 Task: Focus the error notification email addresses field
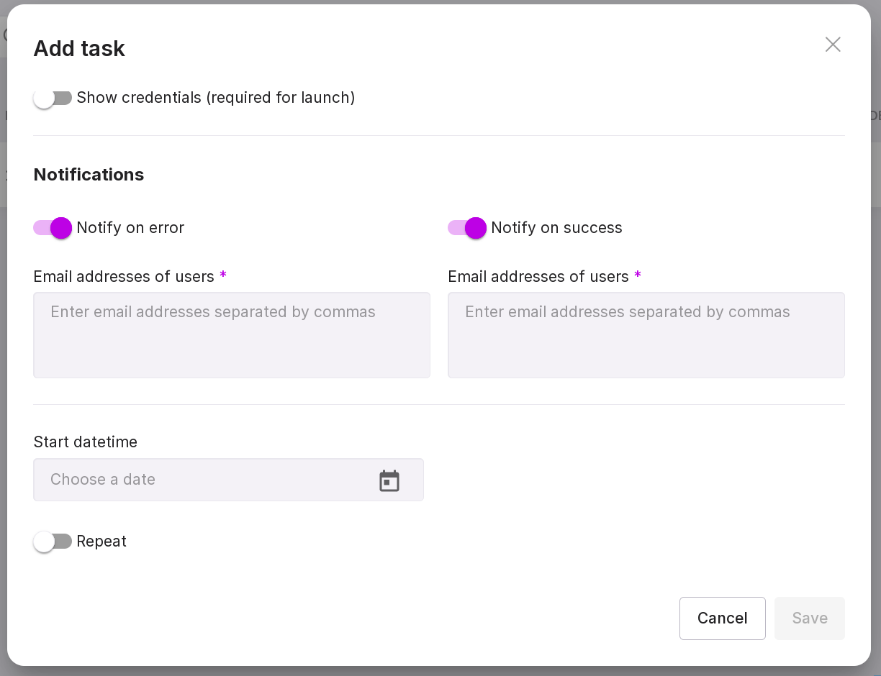coord(232,335)
